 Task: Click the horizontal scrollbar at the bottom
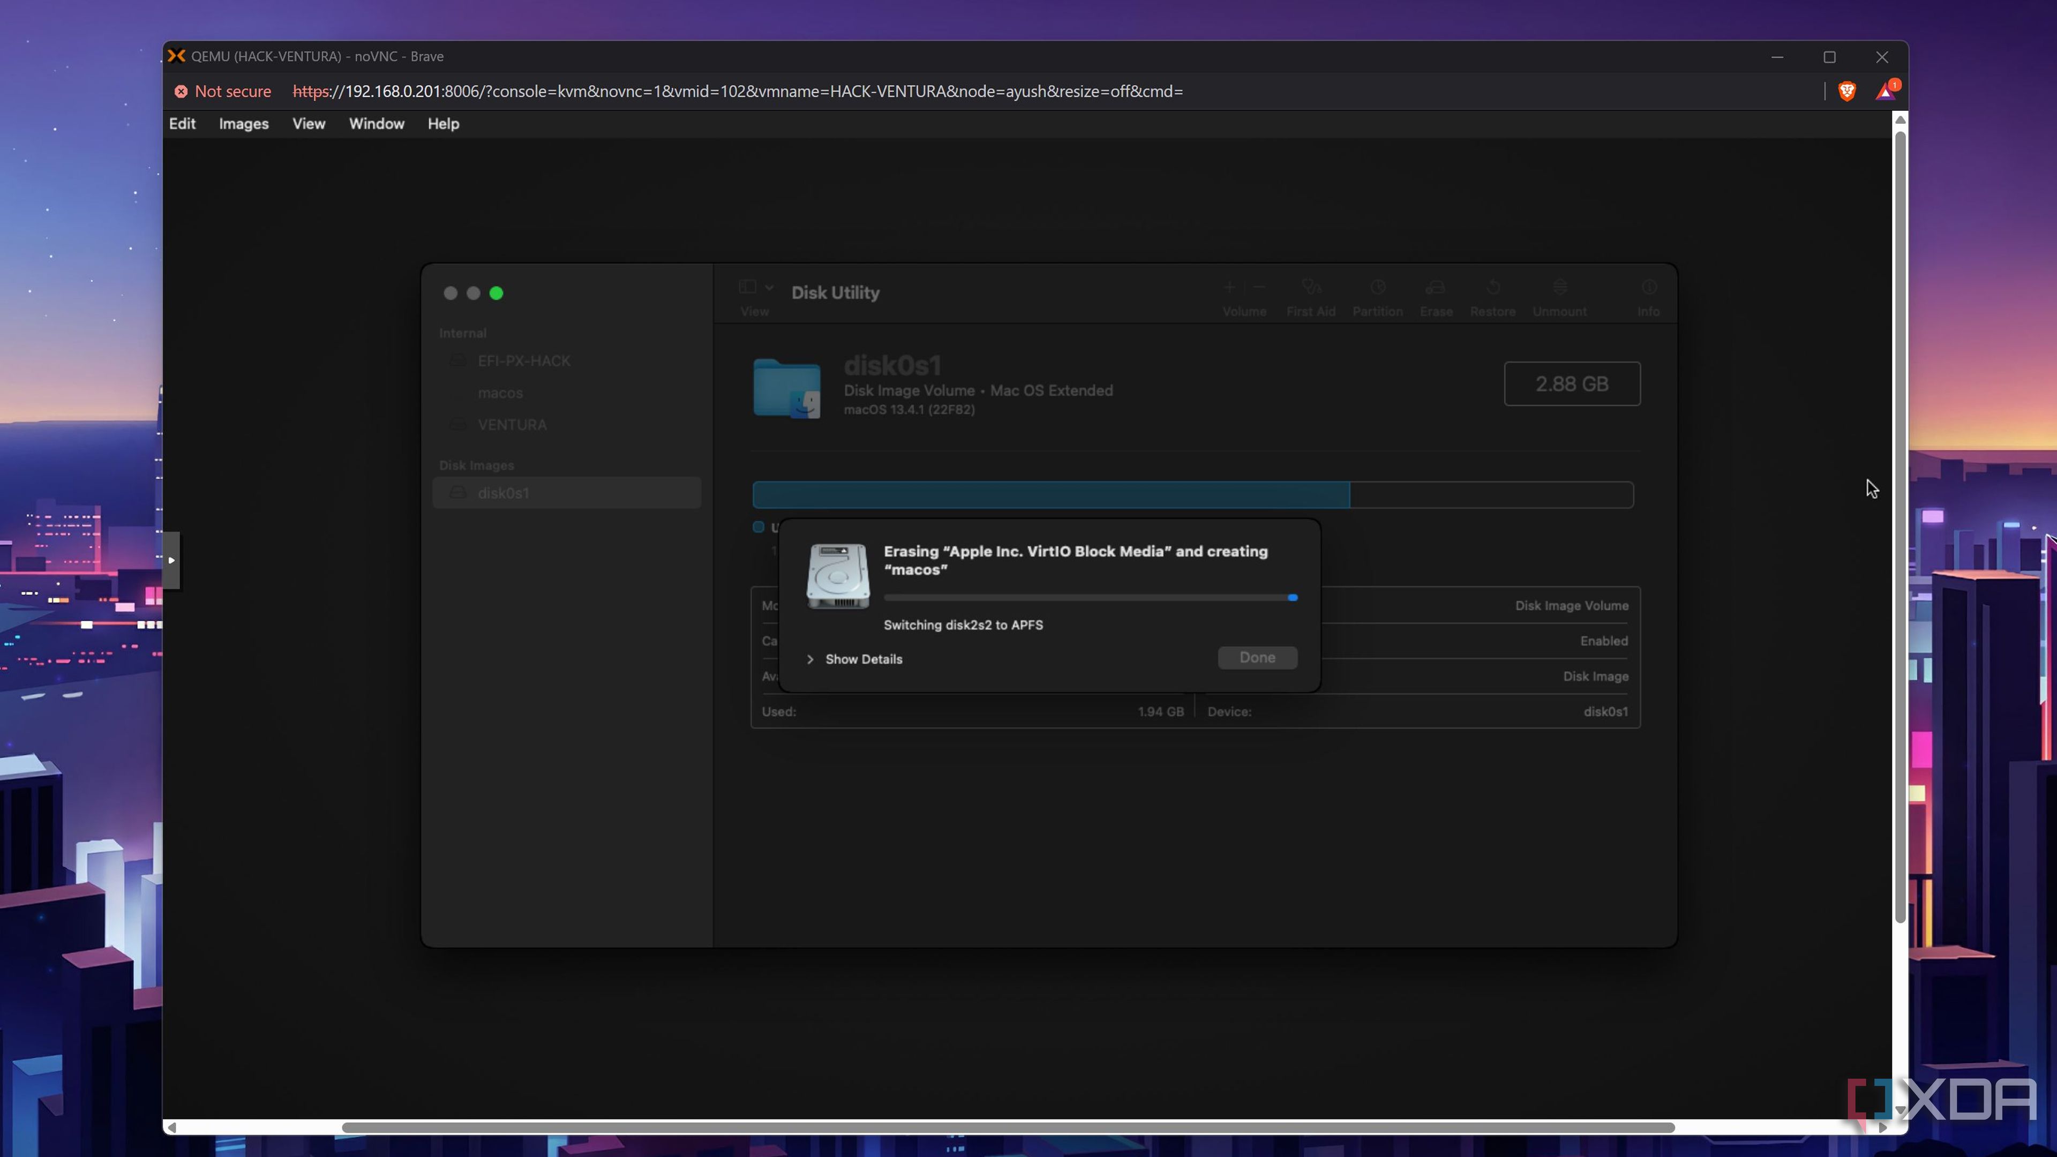coord(1008,1128)
